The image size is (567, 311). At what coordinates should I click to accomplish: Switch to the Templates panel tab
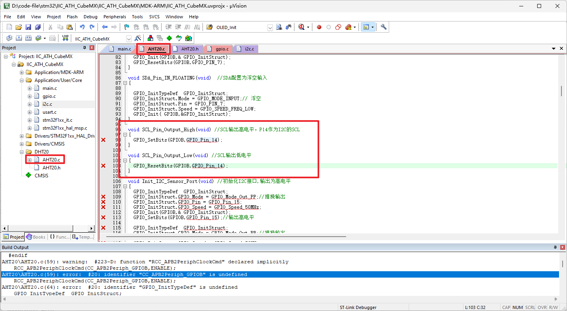tap(83, 237)
